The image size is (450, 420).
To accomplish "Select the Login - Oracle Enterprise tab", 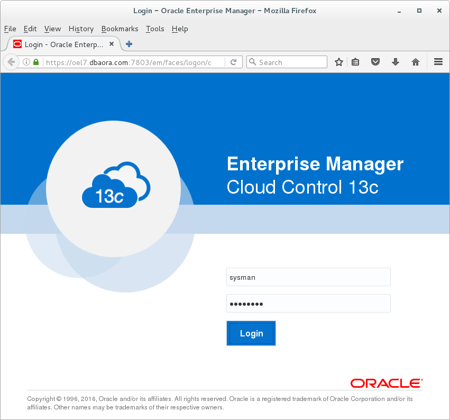I will point(63,44).
